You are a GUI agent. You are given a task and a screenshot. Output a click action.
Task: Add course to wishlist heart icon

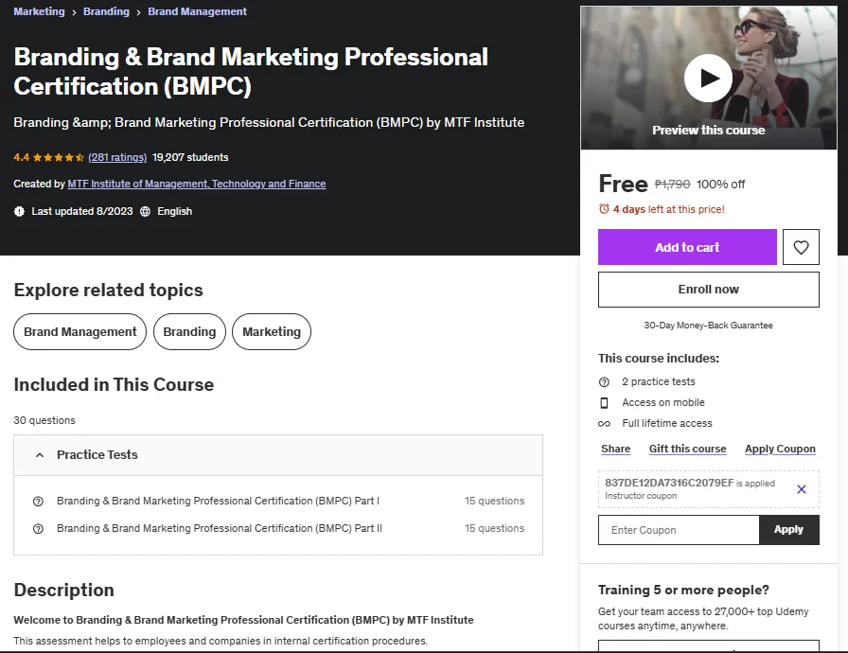[801, 247]
